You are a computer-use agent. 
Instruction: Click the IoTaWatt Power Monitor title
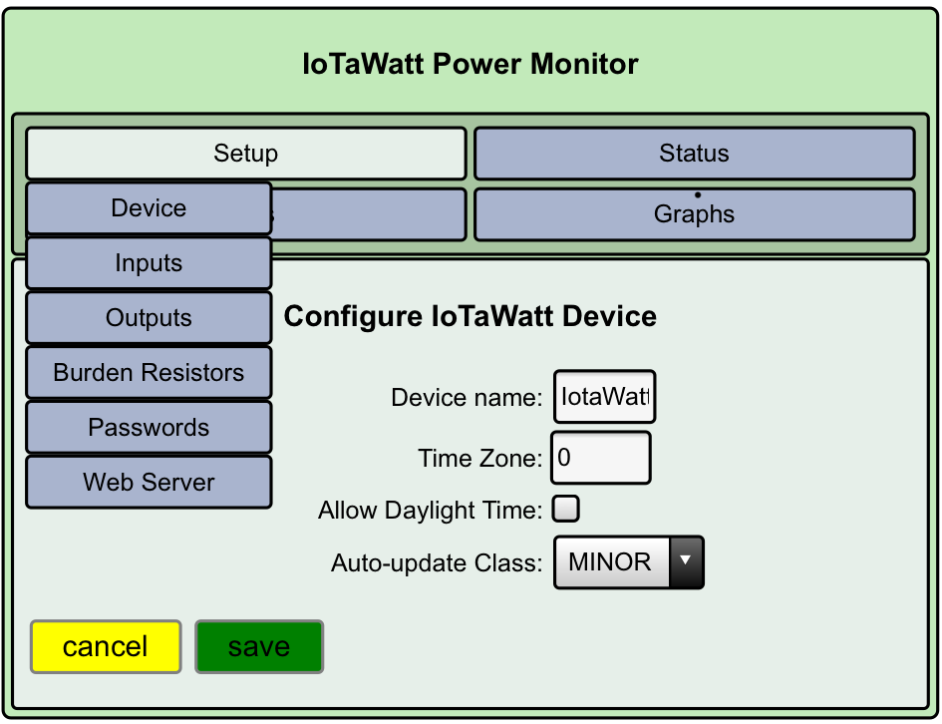click(471, 64)
